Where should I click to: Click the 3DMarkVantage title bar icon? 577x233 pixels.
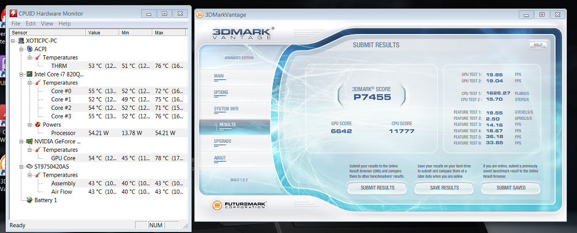tap(200, 15)
